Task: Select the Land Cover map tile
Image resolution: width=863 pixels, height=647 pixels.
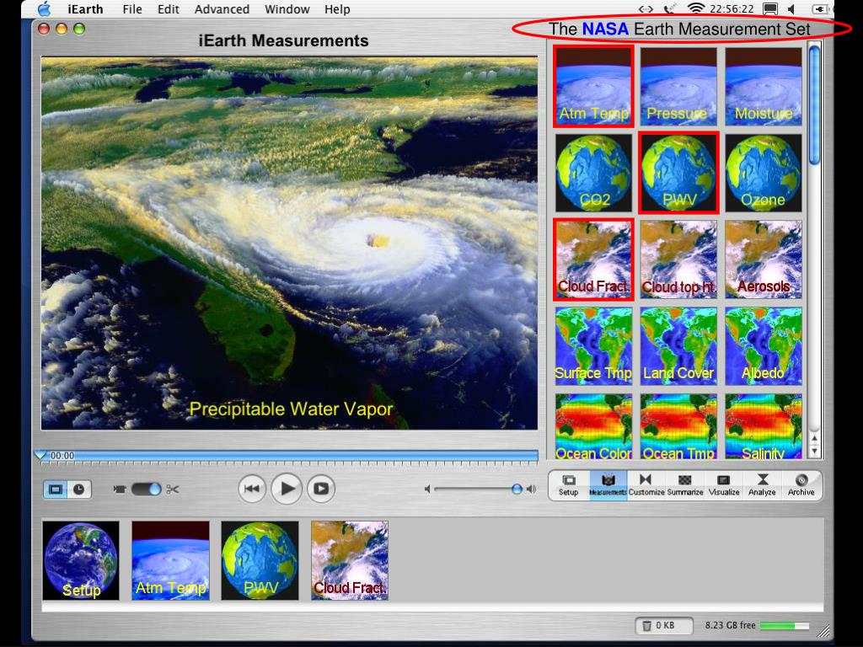Action: coord(678,346)
